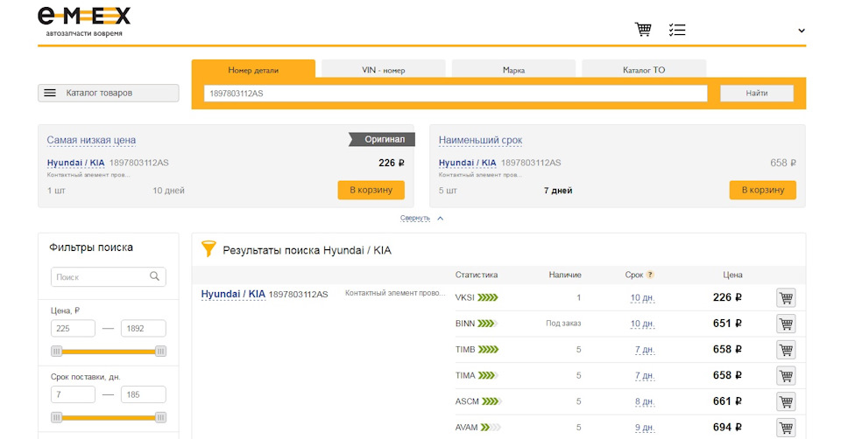Grab the left price slider handle
This screenshot has height=439, width=841.
pos(56,352)
